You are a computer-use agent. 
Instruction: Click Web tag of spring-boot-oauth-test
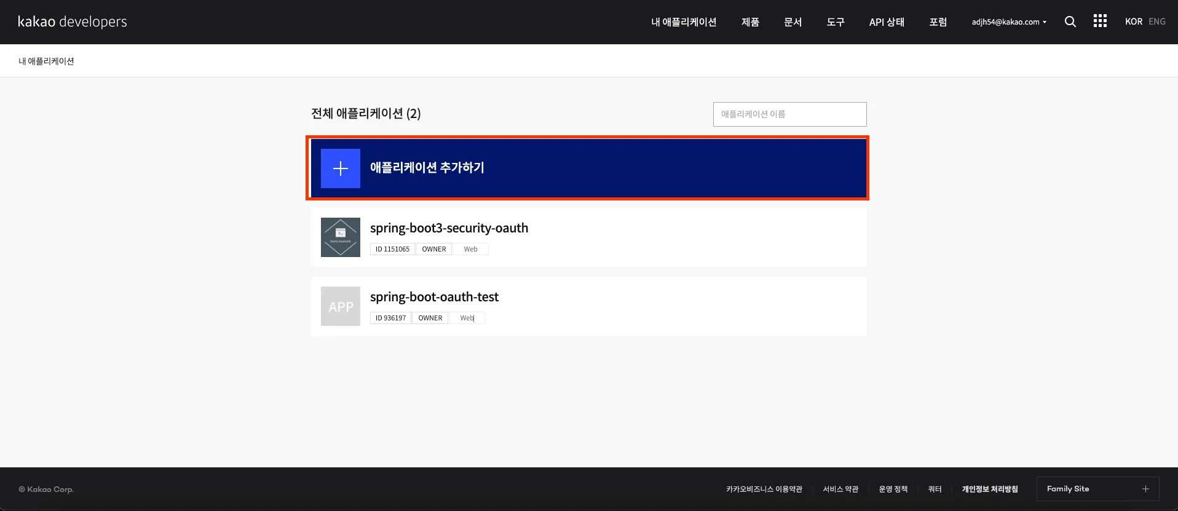tap(467, 318)
